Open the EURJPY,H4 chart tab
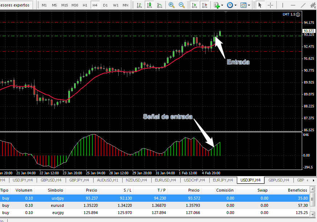 [223, 180]
